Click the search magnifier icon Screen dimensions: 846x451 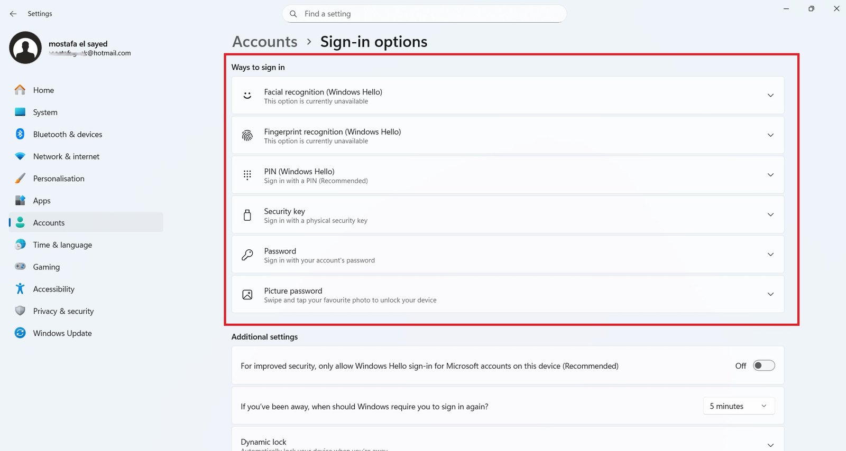pos(293,14)
